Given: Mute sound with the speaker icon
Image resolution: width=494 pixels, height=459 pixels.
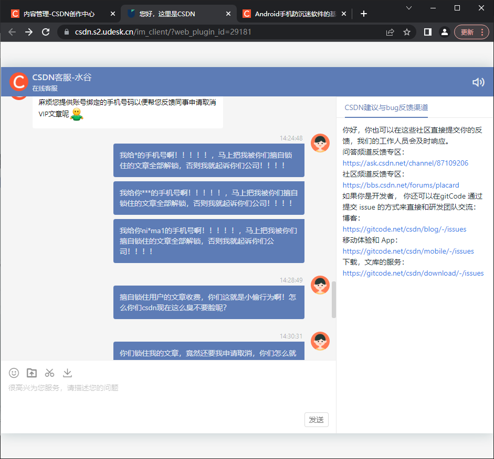Looking at the screenshot, I should point(478,82).
